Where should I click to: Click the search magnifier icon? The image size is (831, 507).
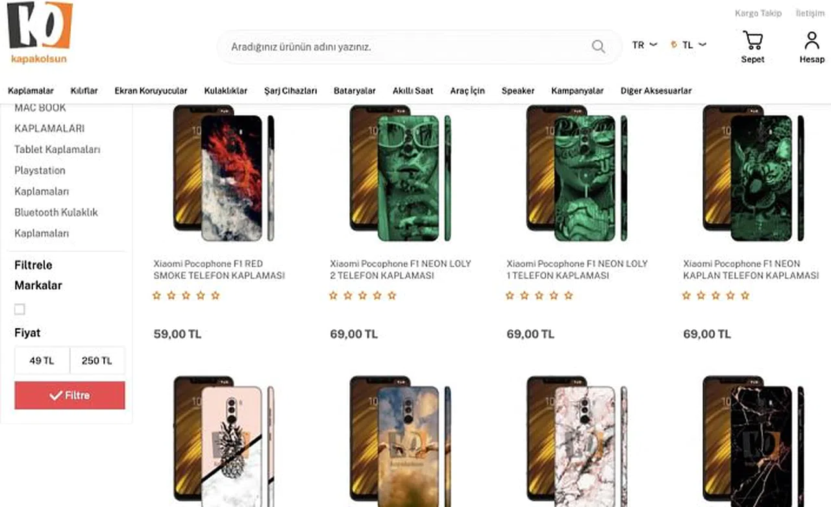[x=598, y=47]
